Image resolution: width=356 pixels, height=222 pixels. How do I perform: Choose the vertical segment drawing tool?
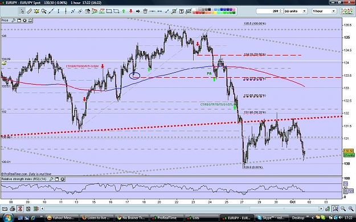point(58,11)
